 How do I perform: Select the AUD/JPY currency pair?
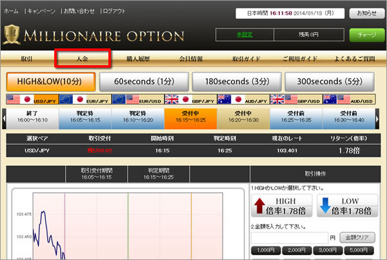point(244,99)
